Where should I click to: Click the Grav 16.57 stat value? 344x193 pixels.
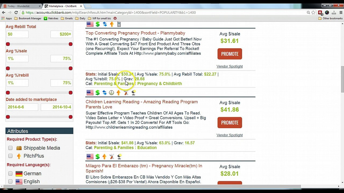tap(189, 143)
